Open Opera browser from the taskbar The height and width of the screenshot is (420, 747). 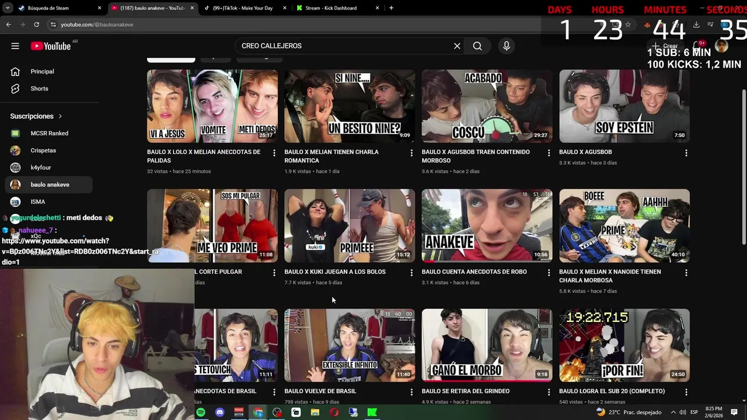tap(334, 412)
